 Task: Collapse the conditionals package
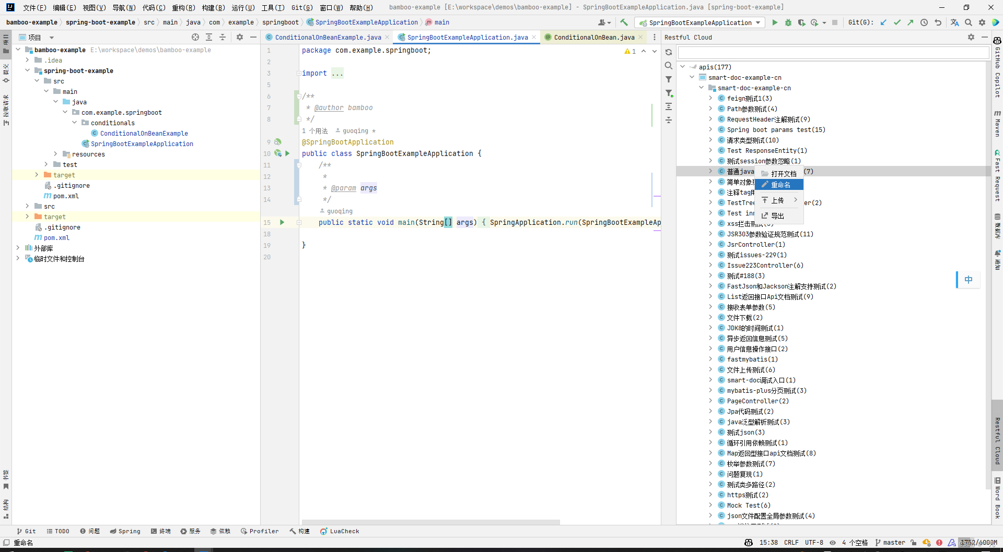coord(75,123)
